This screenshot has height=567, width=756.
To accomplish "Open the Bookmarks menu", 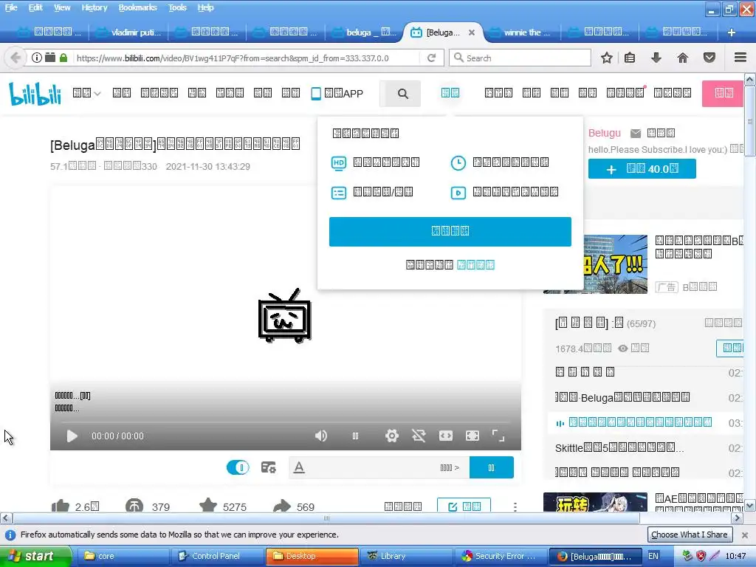I will [138, 7].
